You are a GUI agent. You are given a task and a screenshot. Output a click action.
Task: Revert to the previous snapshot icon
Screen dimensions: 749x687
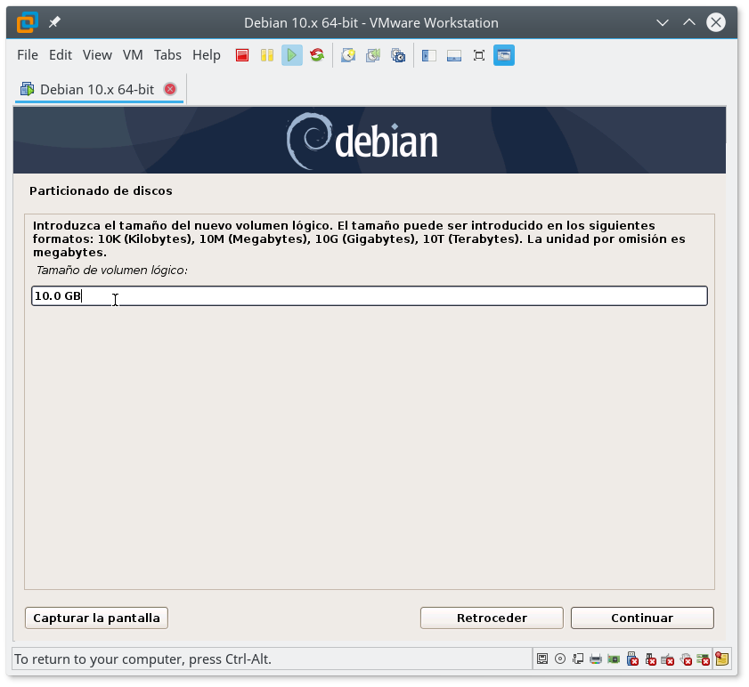coord(373,55)
